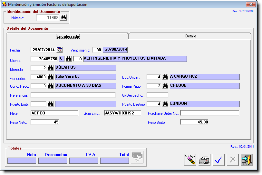The image size is (262, 175).
Task: Click the Moneda code field
Action: click(x=39, y=68)
